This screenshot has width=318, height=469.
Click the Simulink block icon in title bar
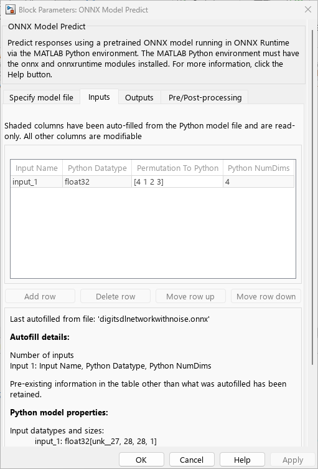click(x=11, y=9)
